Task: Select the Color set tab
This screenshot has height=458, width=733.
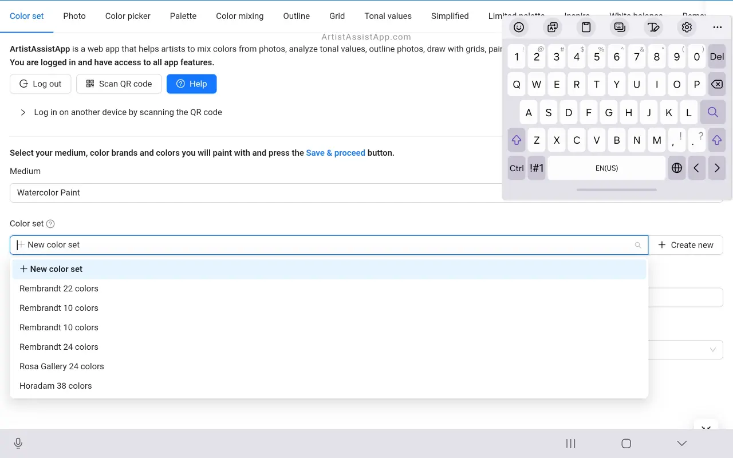Action: tap(27, 16)
